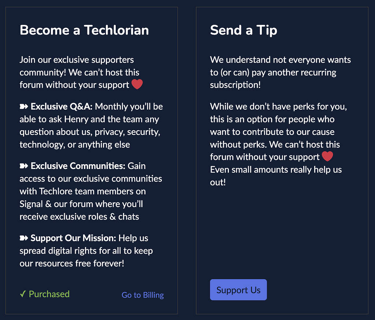Toggle the Purchased state on the Techlorian plan
375x320 pixels.
44,294
